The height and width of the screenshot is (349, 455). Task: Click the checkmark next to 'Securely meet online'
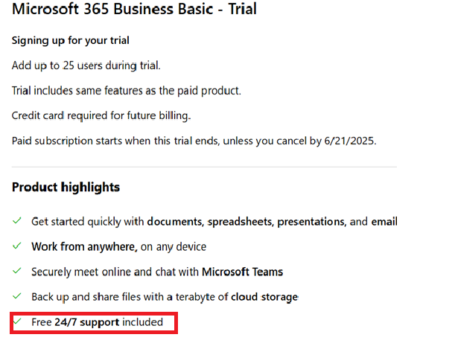[17, 271]
